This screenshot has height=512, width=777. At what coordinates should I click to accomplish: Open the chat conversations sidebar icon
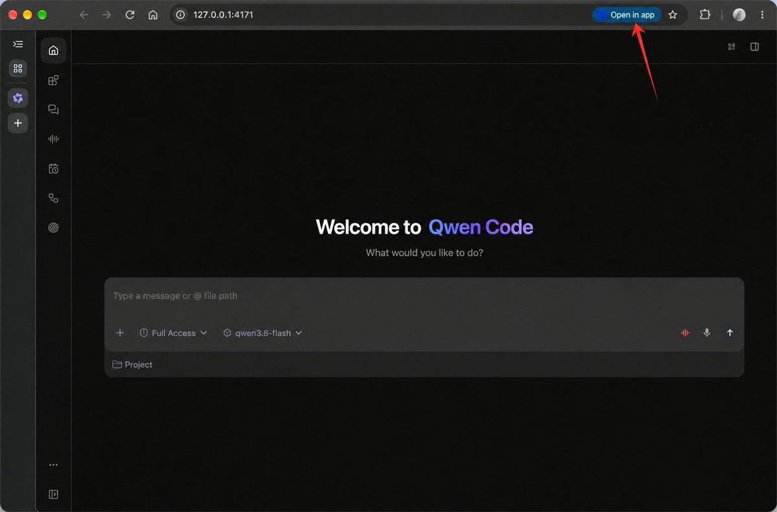[x=53, y=109]
